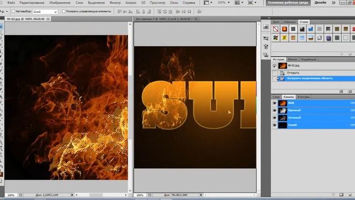Image resolution: width=355 pixels, height=200 pixels.
Task: Open the Файл menu
Action: pyautogui.click(x=11, y=3)
